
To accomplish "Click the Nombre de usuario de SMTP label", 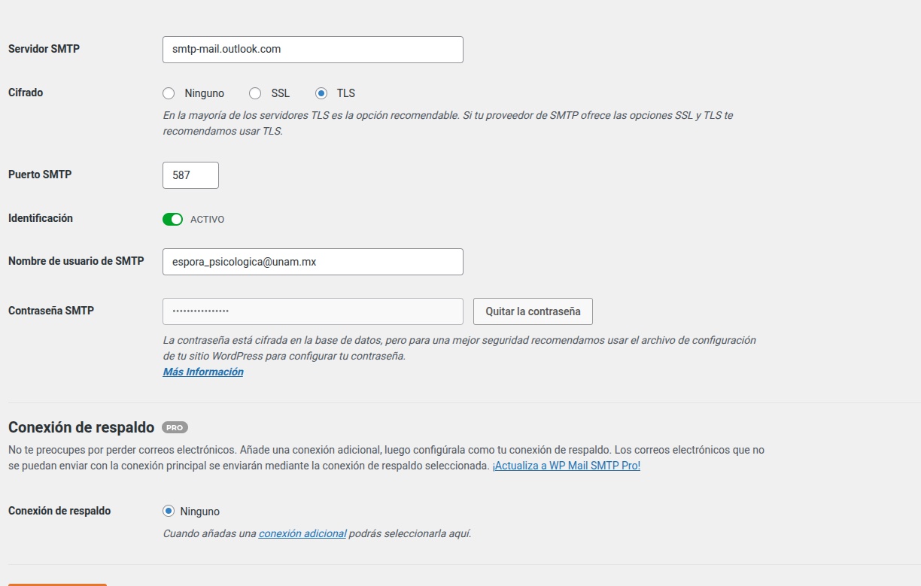I will click(x=76, y=261).
